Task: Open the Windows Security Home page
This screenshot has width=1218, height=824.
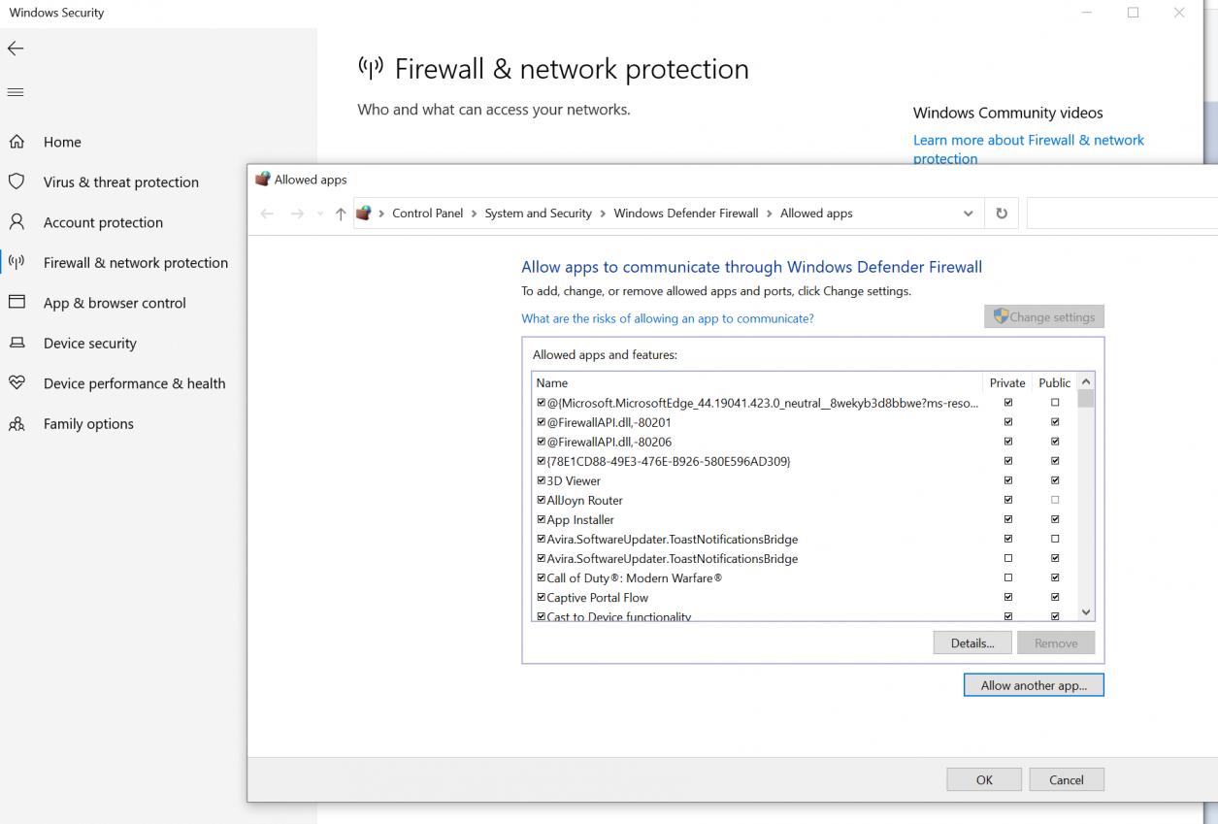Action: pyautogui.click(x=62, y=141)
